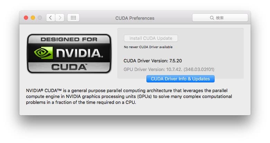Click the gray zoom window button

coord(40,18)
